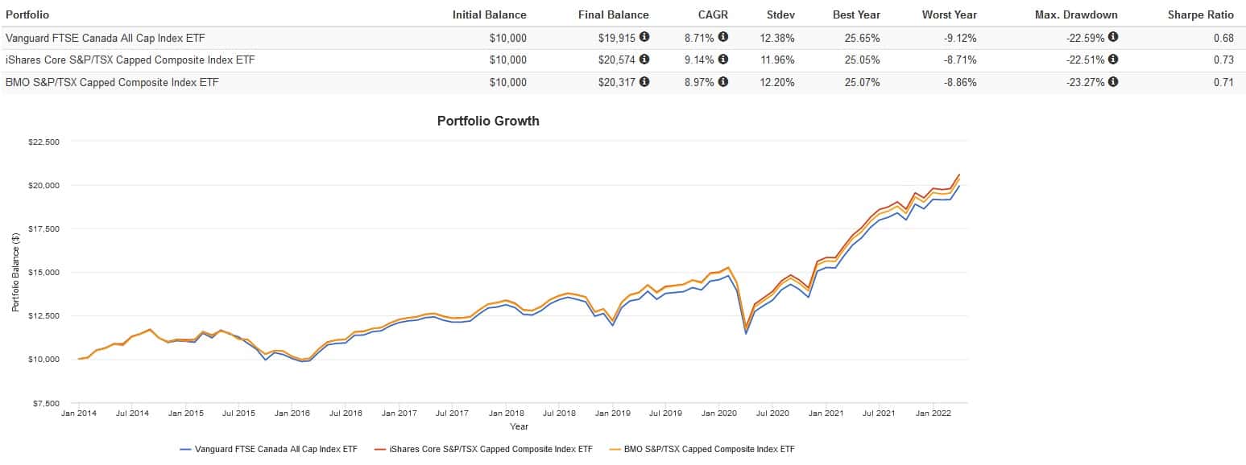Click the info icon beside the -22.59% max drawdown

click(x=1113, y=37)
